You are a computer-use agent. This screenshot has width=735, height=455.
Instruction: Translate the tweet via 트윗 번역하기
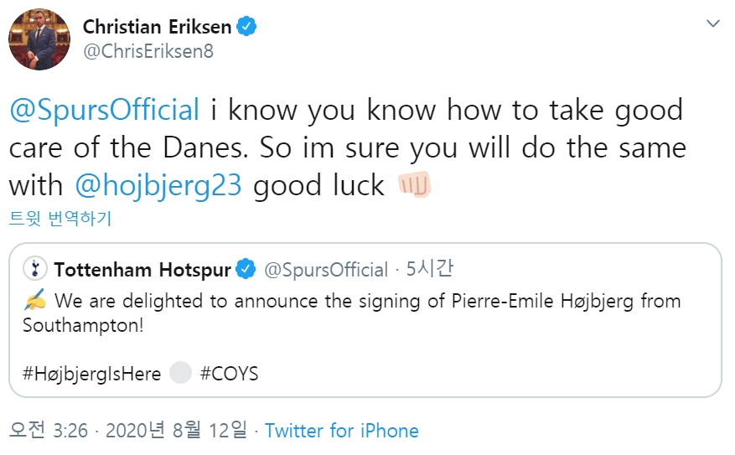(60, 219)
